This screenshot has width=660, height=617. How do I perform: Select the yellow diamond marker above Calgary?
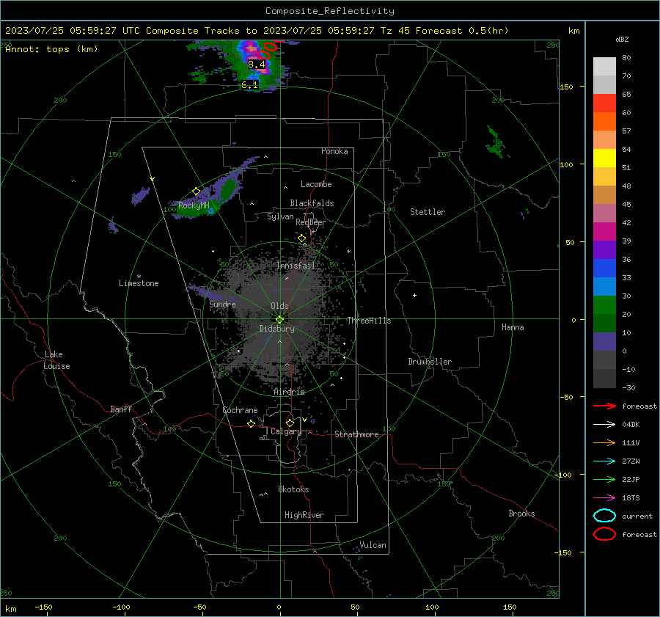pos(290,423)
